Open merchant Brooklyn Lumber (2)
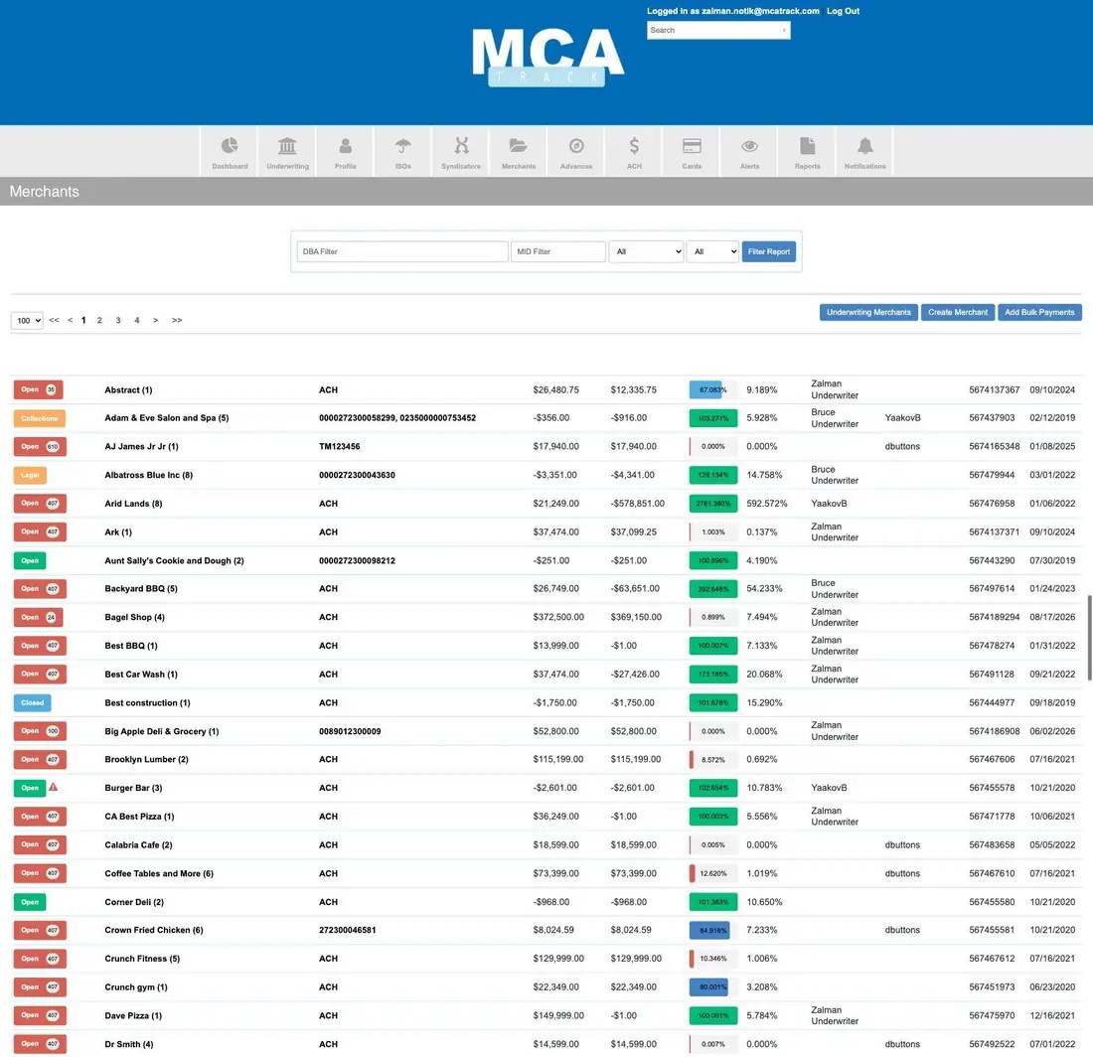This screenshot has height=1057, width=1093. pos(146,760)
